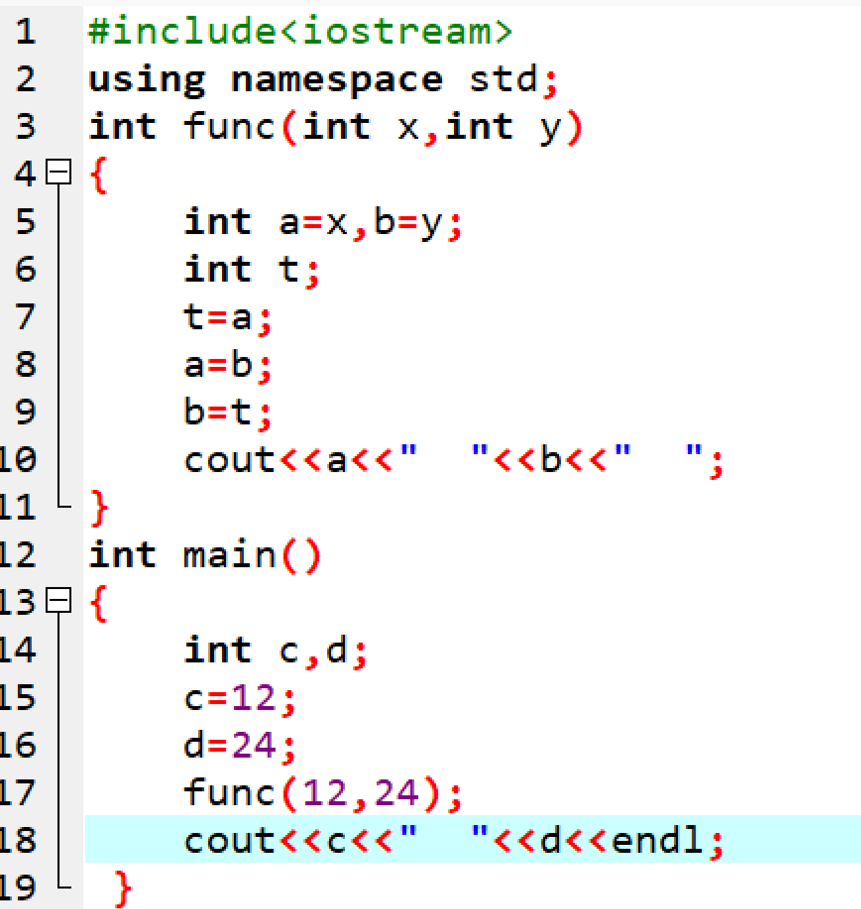Click the highlighted cout<<c<<d<<endl line
The height and width of the screenshot is (909, 861).
472,840
